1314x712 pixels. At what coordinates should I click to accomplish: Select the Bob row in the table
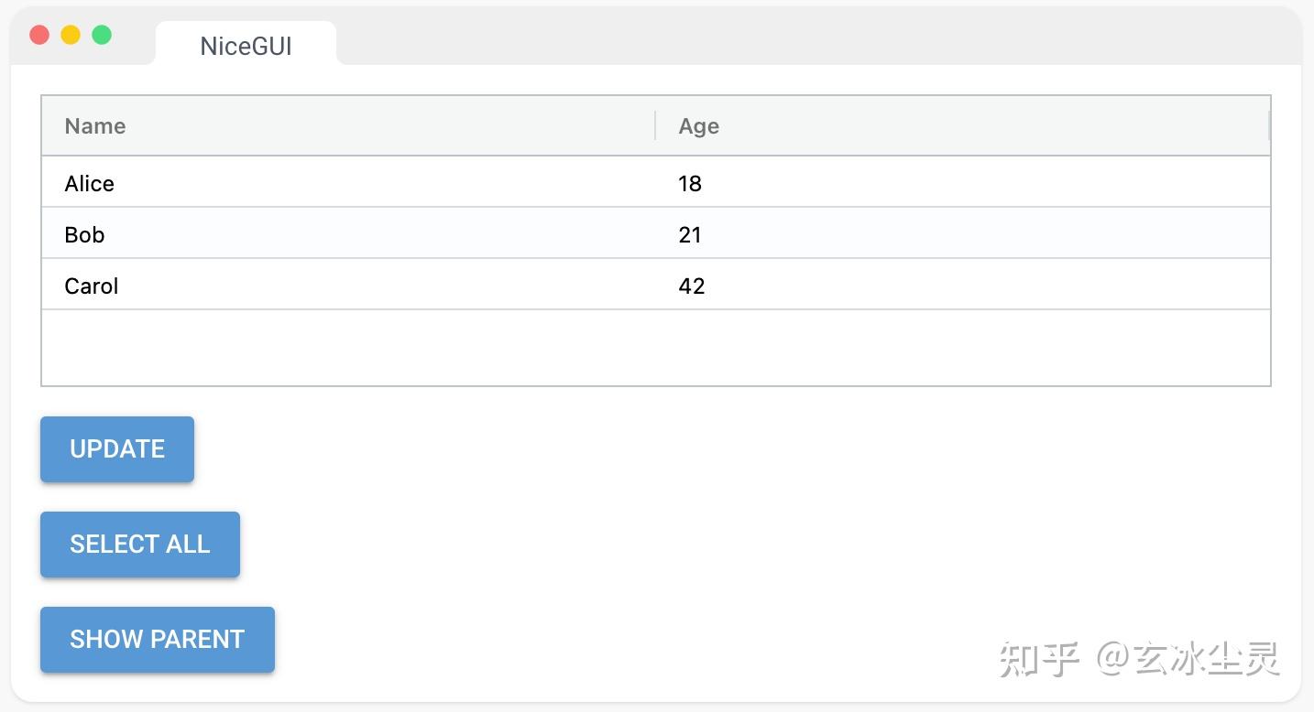[x=367, y=234]
